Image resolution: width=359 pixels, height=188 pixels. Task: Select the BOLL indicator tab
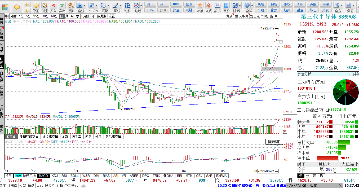click(74, 176)
